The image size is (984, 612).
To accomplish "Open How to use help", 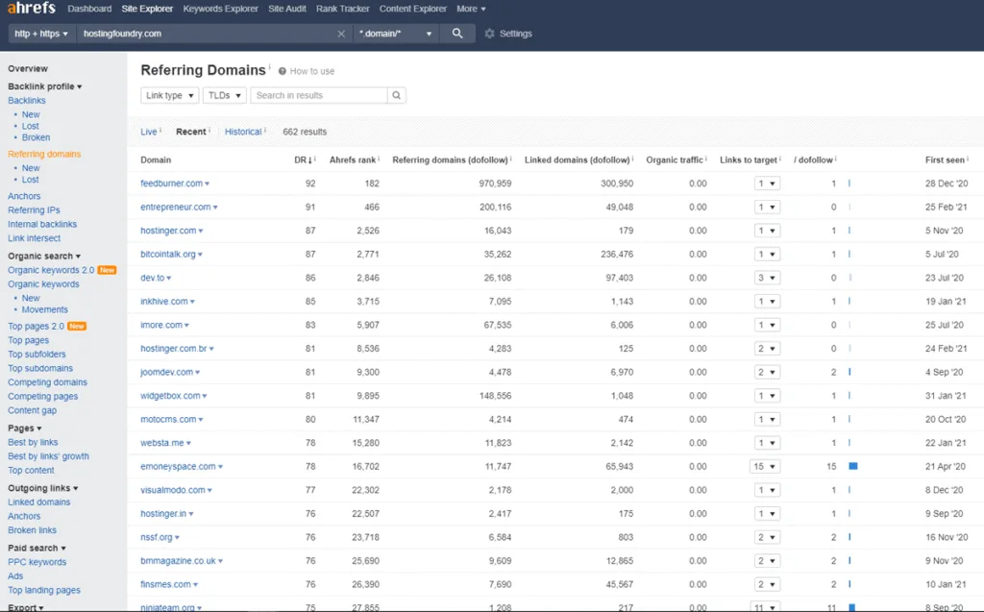I will [307, 71].
